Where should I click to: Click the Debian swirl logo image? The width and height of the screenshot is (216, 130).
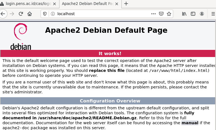pos(21,36)
